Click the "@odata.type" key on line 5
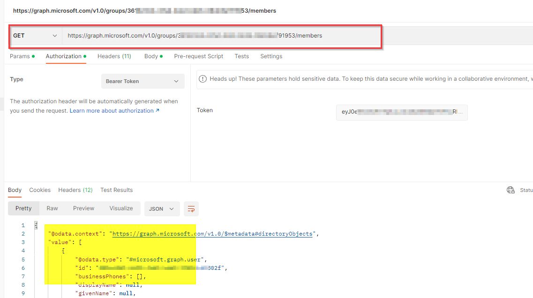 point(97,260)
